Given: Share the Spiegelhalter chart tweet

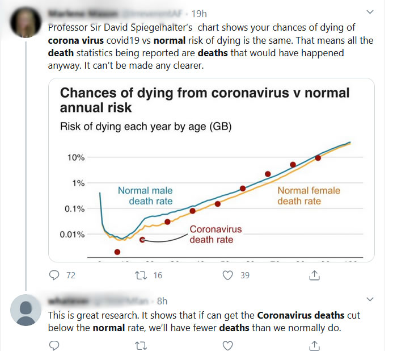Looking at the screenshot, I should point(314,275).
